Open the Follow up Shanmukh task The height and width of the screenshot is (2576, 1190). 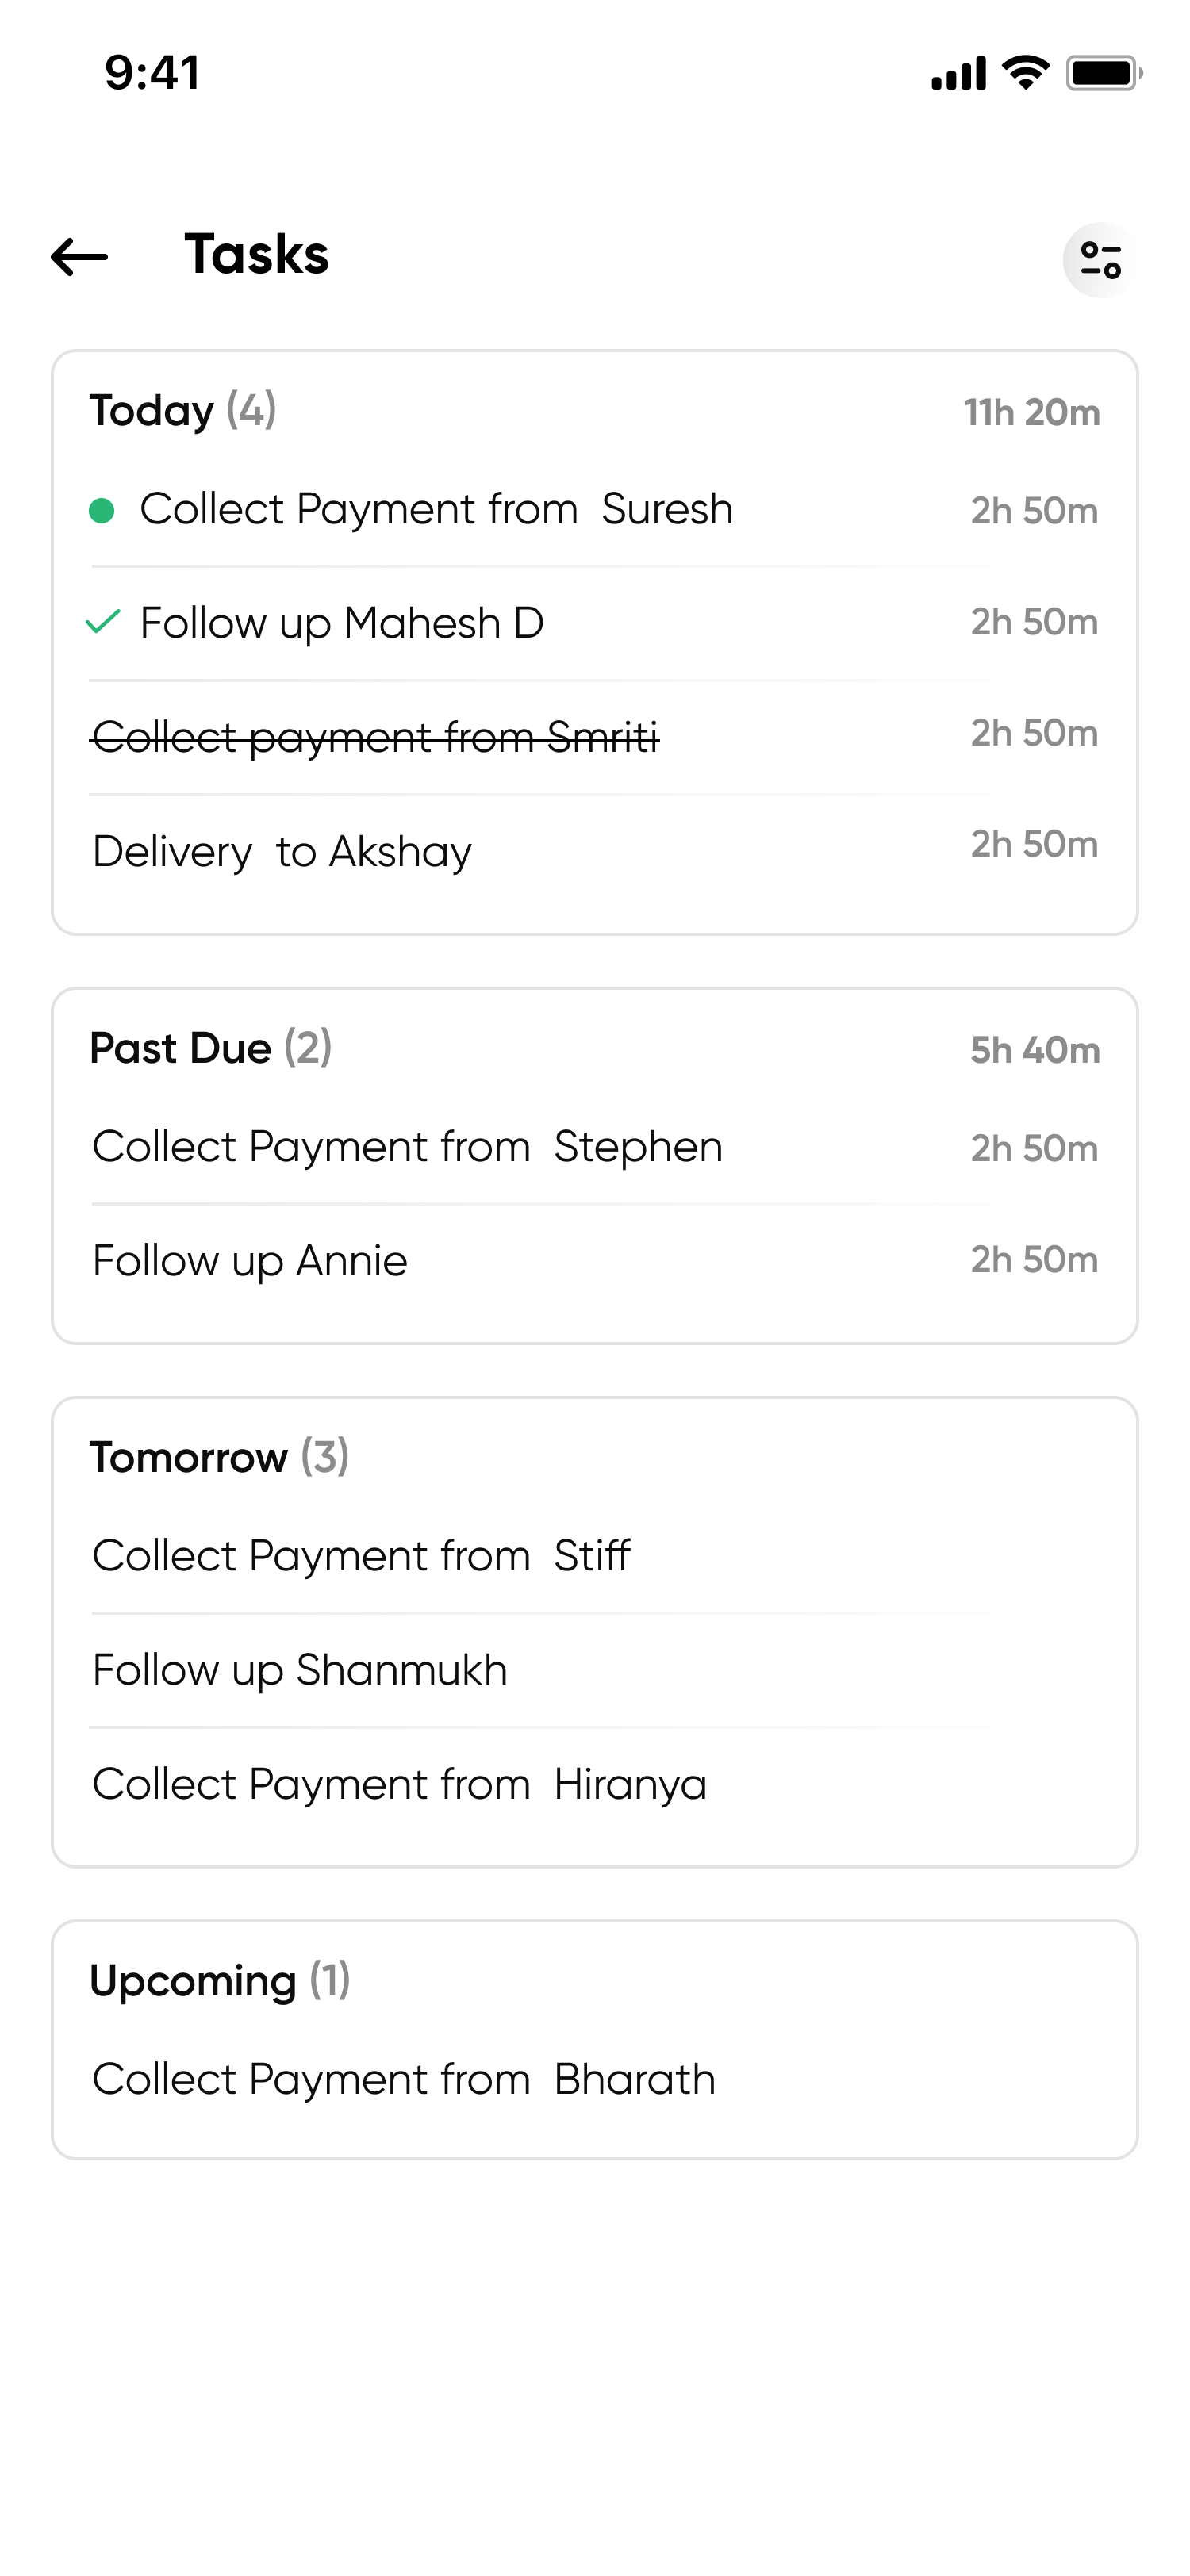click(x=300, y=1670)
